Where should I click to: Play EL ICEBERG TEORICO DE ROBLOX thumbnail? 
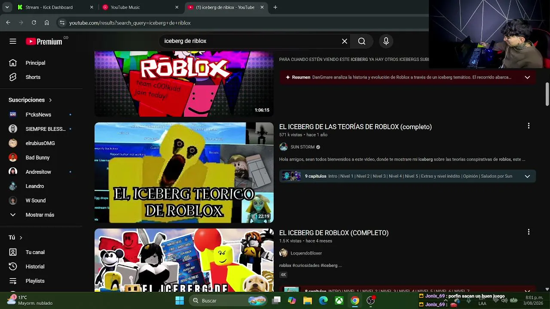pos(184,173)
